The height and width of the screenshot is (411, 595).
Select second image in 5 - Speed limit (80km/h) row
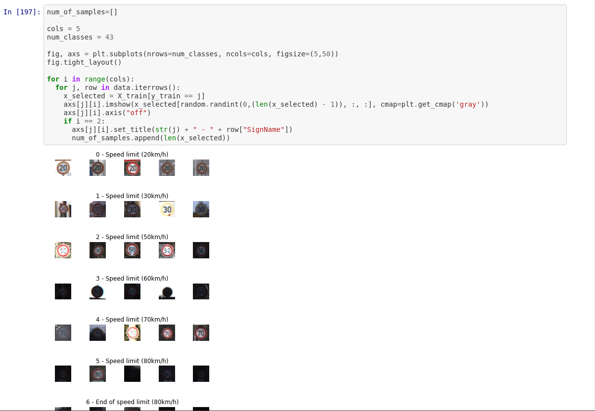pyautogui.click(x=97, y=374)
